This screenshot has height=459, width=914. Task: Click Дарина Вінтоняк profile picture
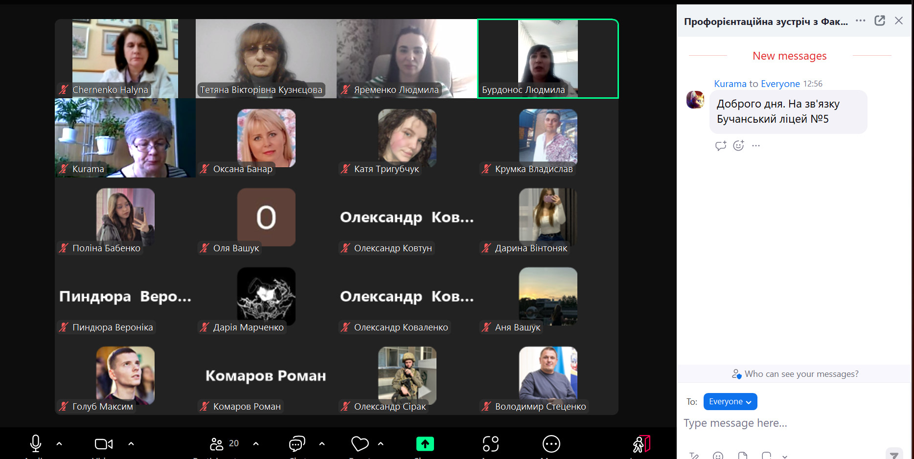548,216
